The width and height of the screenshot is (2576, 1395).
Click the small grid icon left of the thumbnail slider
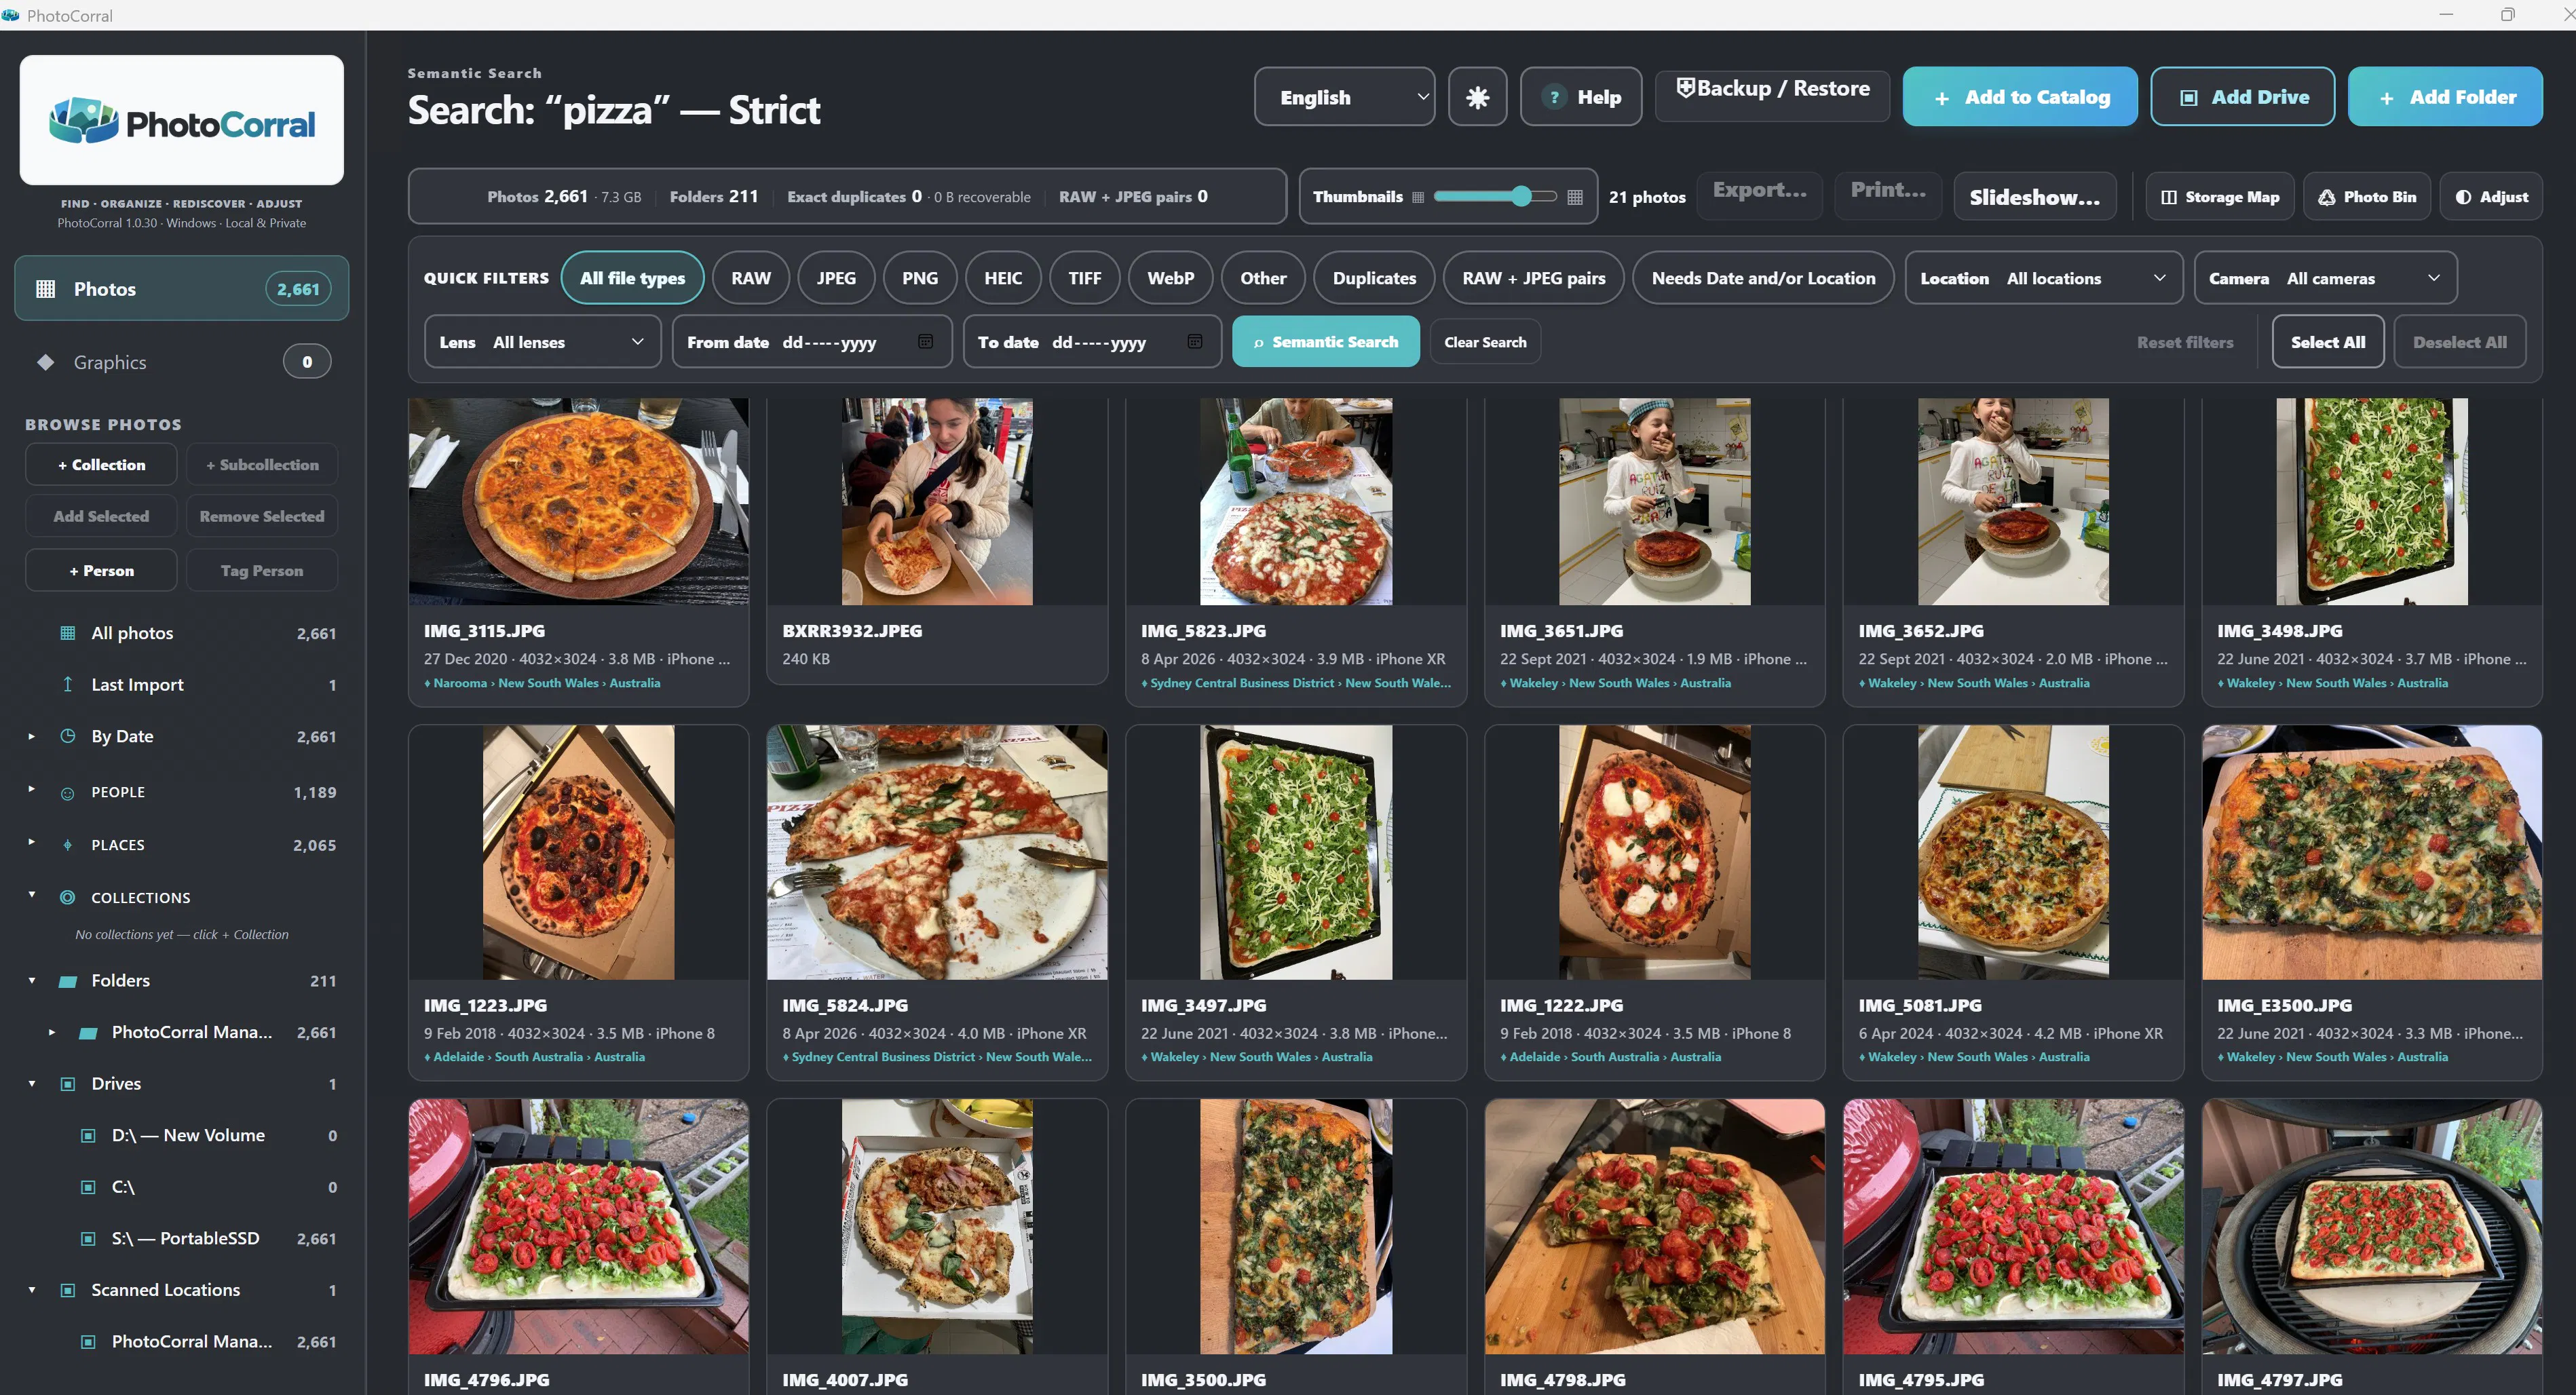coord(1418,197)
